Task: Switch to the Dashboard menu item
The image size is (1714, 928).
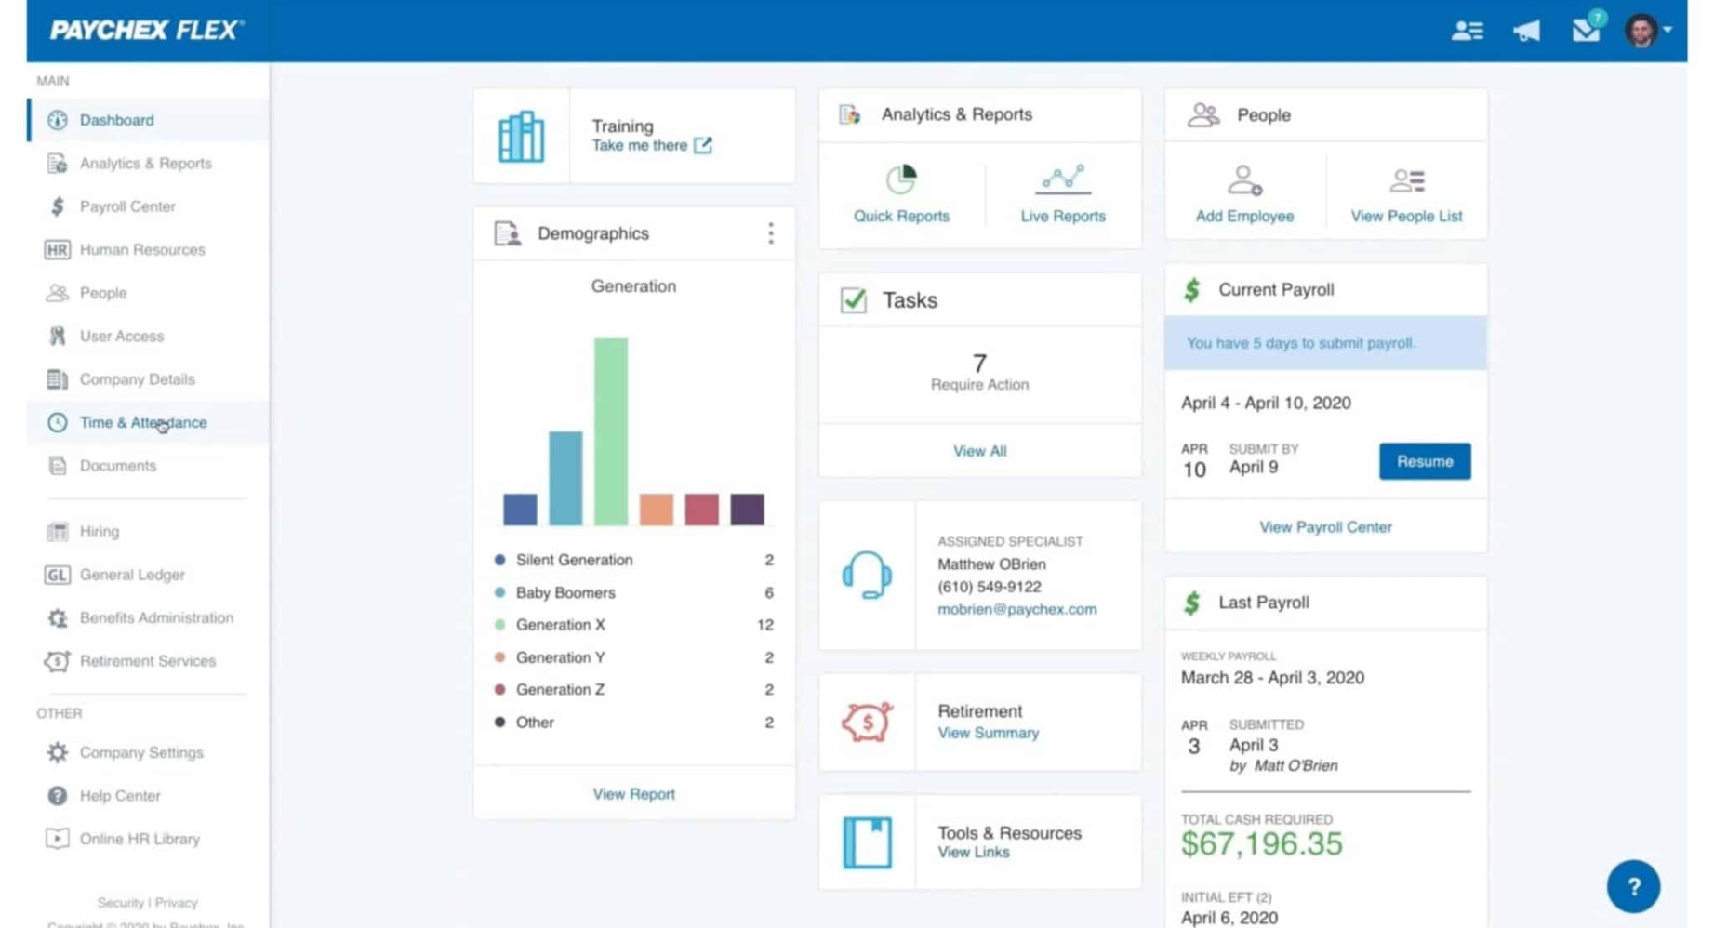Action: [116, 120]
